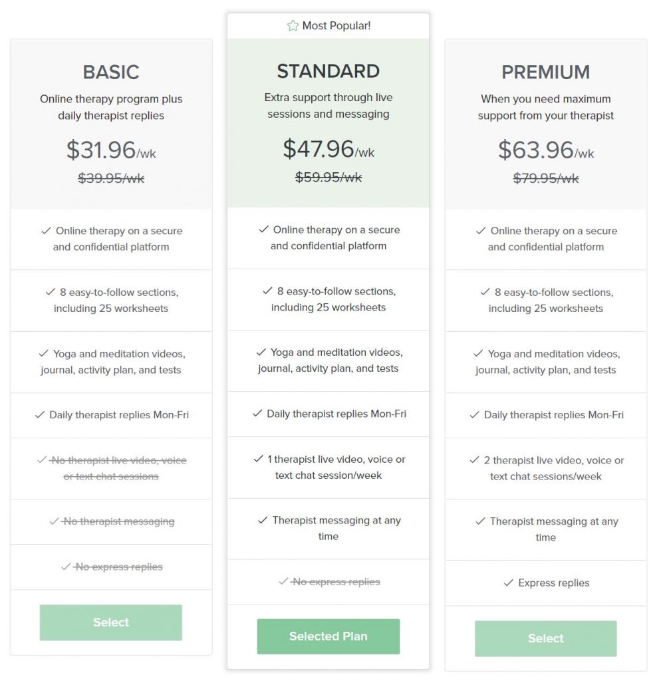The width and height of the screenshot is (655, 681).
Task: Click the $47.96/wk Standard price
Action: tap(328, 149)
